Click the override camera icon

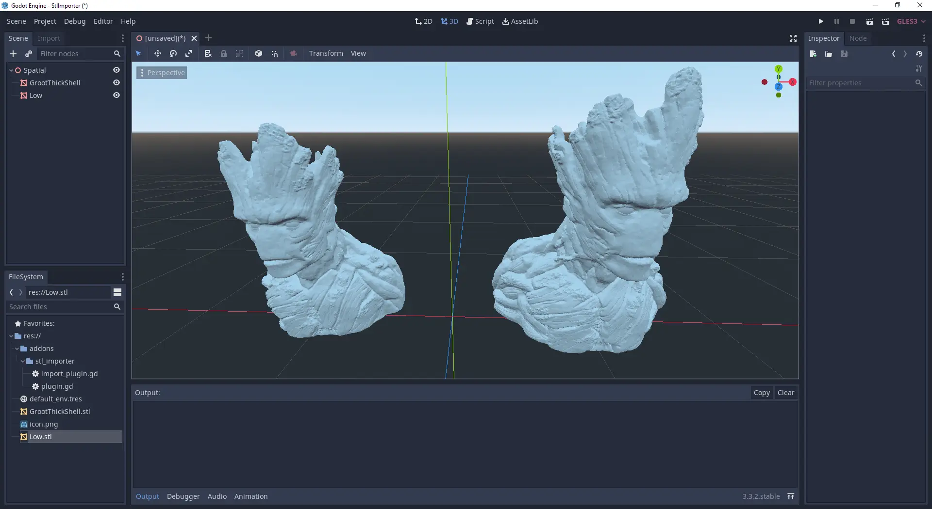294,53
